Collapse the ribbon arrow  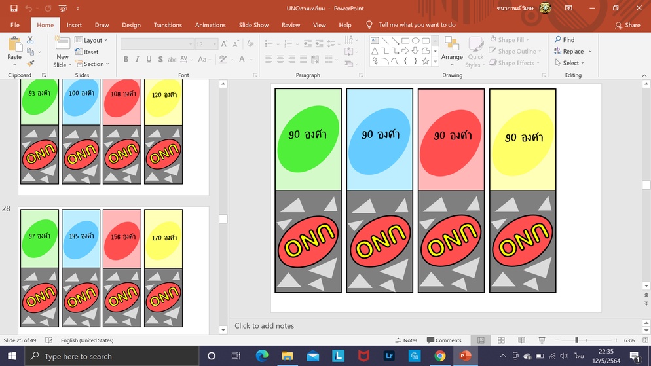(644, 75)
